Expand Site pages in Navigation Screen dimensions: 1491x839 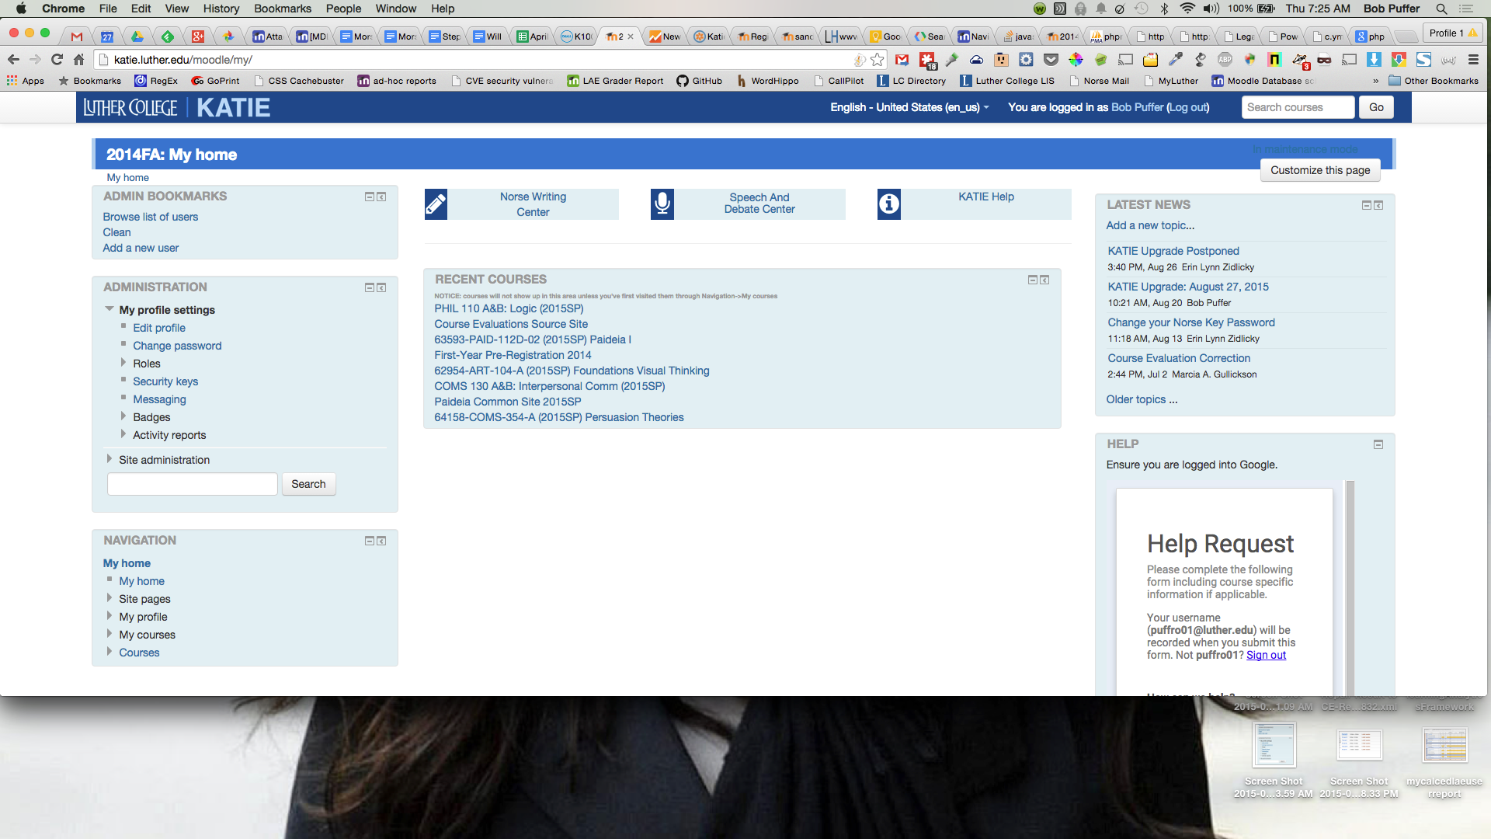pyautogui.click(x=109, y=598)
